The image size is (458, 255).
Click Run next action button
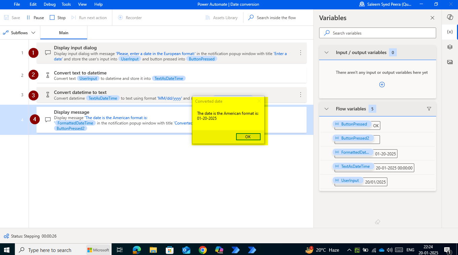(89, 18)
